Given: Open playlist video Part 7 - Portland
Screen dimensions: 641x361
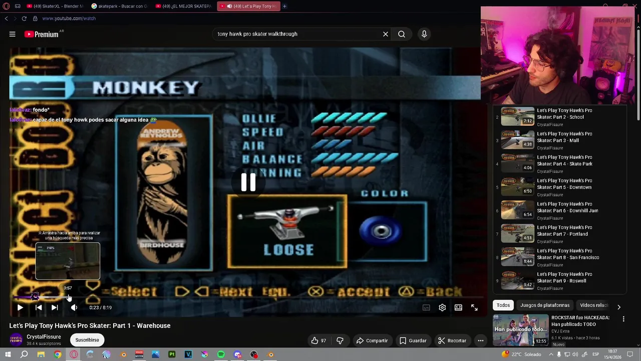Looking at the screenshot, I should coord(558,234).
